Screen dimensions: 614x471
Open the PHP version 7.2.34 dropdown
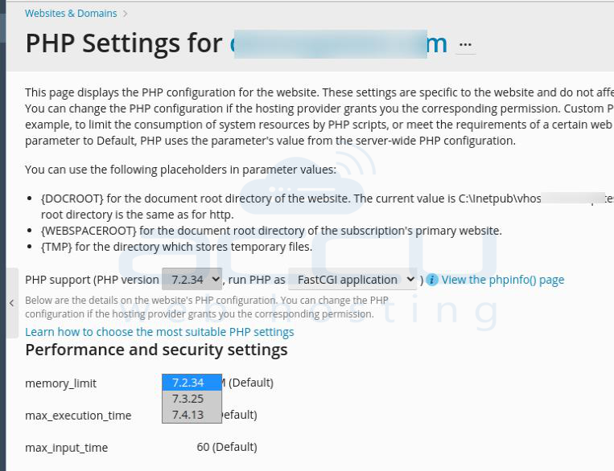coord(192,280)
